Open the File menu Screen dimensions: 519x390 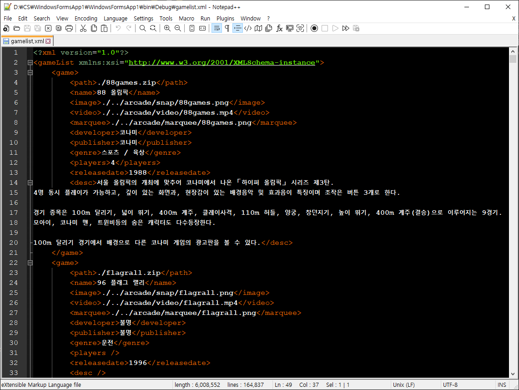[x=8, y=19]
